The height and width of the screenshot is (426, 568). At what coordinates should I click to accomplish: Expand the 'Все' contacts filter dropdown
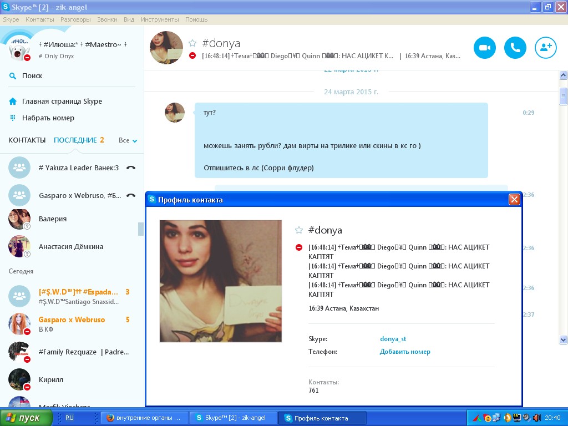click(x=128, y=141)
